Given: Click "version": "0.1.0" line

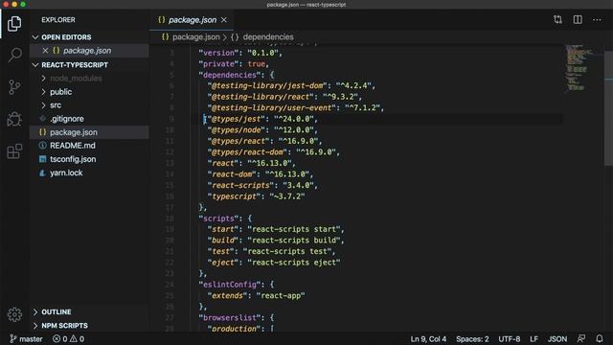Looking at the screenshot, I should coord(240,53).
